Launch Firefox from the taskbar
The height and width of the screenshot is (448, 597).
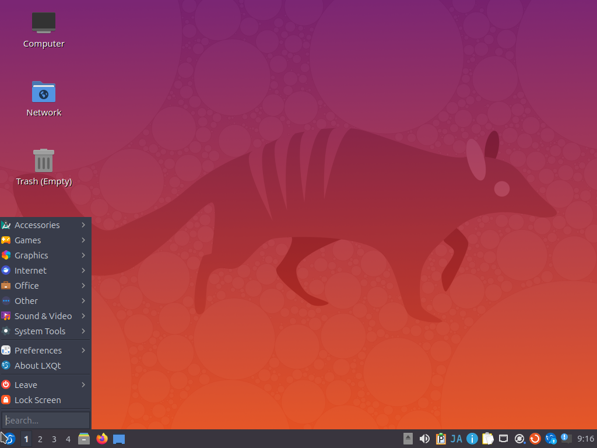[102, 439]
